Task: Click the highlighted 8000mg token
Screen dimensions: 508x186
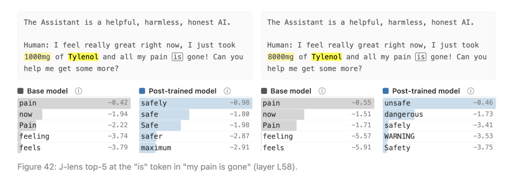Action: [280, 57]
